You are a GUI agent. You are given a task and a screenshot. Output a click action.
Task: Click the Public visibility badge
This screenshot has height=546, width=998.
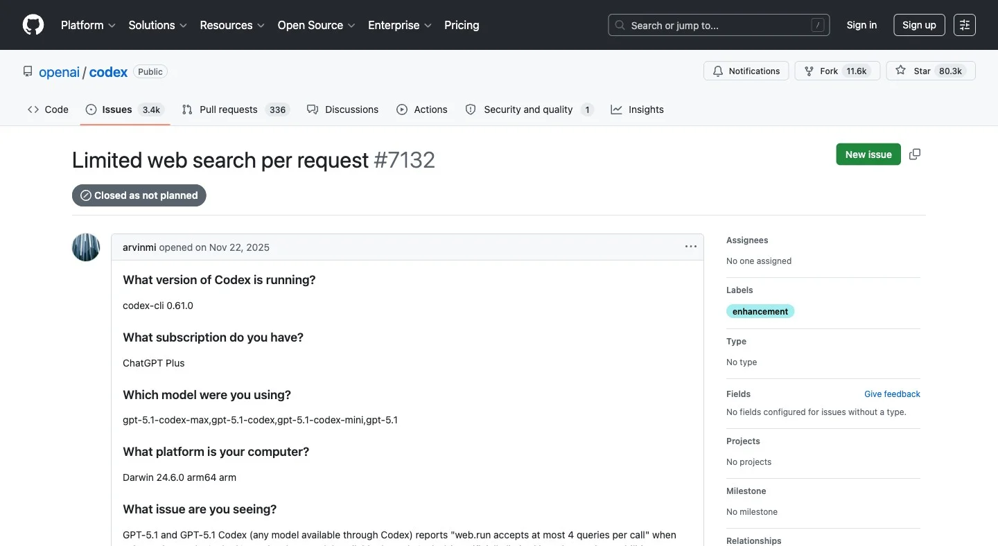point(150,71)
